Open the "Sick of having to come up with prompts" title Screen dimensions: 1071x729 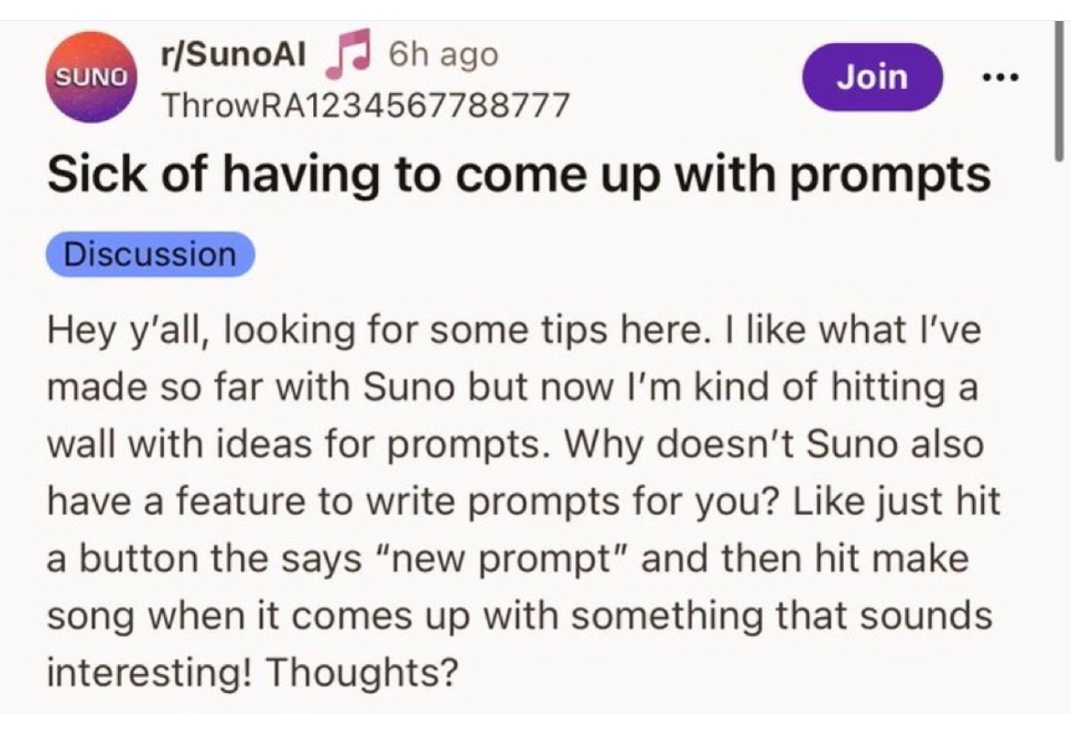coord(518,174)
